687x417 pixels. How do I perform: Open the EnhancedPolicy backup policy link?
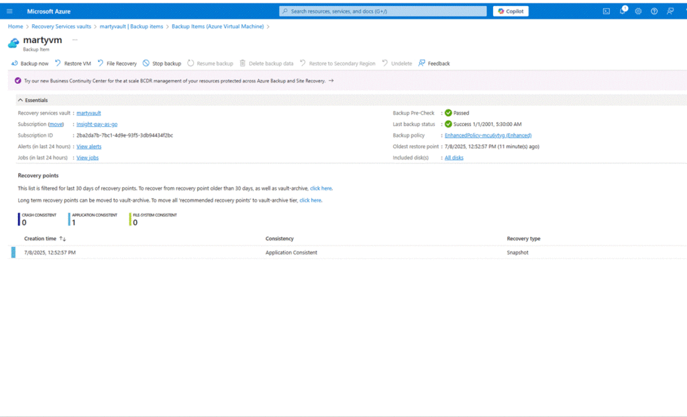click(488, 135)
